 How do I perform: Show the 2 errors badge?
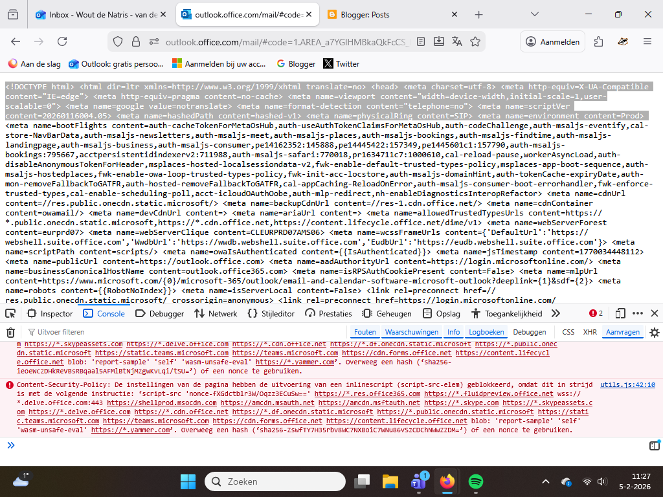point(596,314)
